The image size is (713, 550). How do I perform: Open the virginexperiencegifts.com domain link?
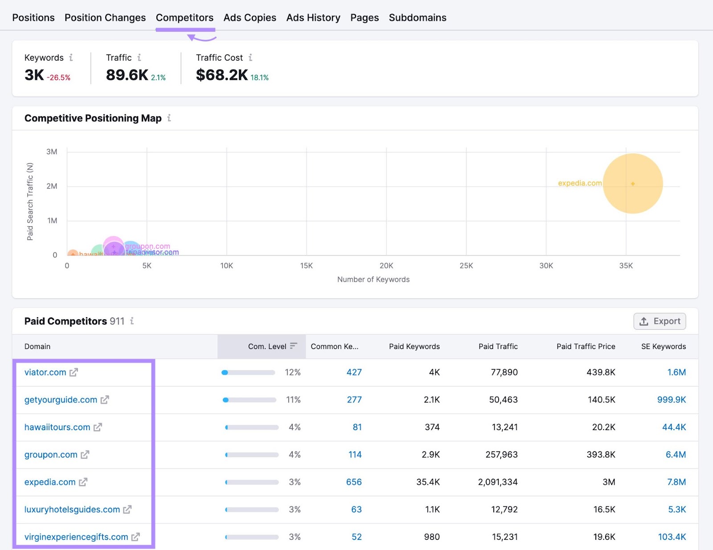[x=76, y=537]
